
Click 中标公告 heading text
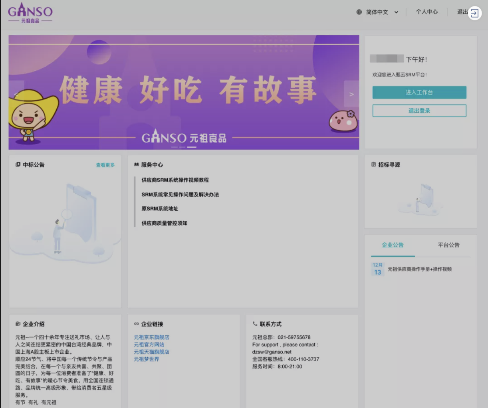coord(34,164)
